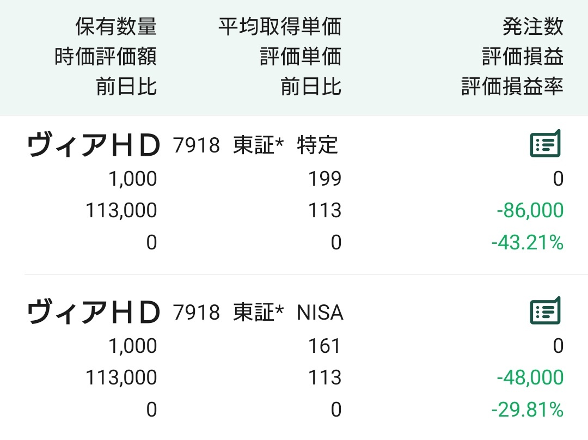Viewport: 588px width, 440px height.
Task: Tap the 発注数 column header
Action: [533, 27]
